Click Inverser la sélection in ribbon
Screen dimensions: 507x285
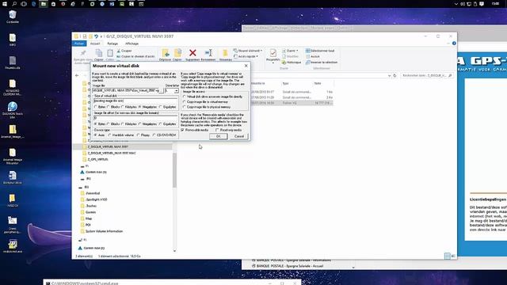[322, 62]
